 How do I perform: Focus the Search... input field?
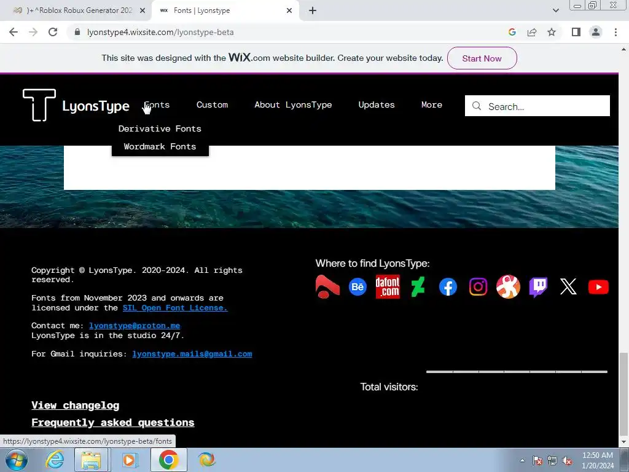click(537, 106)
